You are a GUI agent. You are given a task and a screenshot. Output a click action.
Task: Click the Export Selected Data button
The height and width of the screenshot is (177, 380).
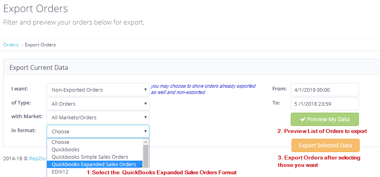coord(326,145)
